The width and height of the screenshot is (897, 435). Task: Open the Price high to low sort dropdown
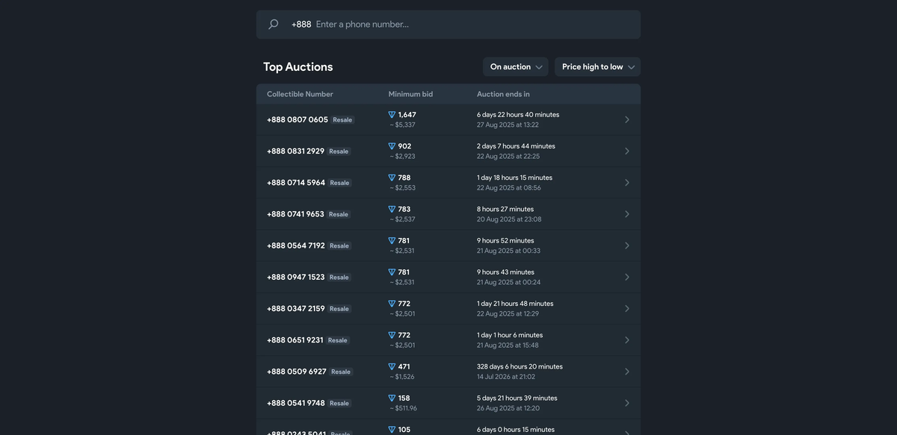tap(597, 67)
